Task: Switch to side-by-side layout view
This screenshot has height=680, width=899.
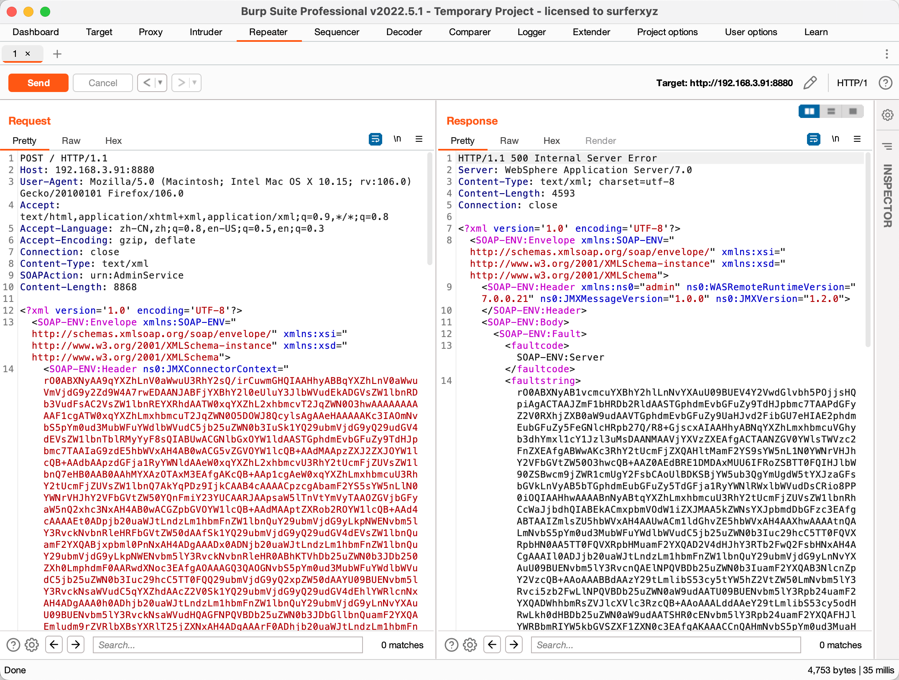Action: coord(809,111)
